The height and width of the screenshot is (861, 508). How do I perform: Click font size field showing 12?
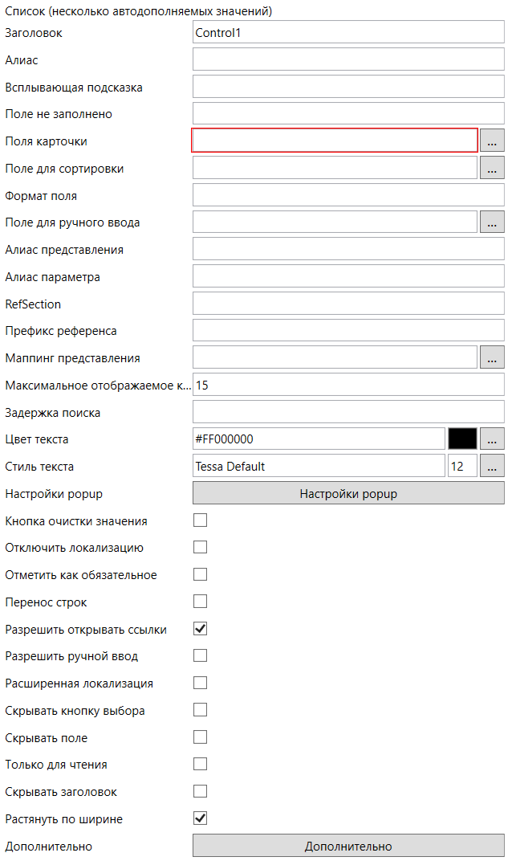pyautogui.click(x=461, y=466)
